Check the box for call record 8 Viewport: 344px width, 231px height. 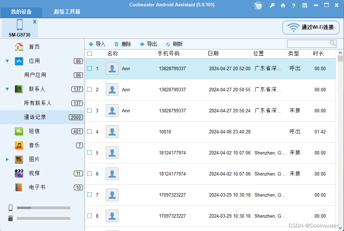90,216
